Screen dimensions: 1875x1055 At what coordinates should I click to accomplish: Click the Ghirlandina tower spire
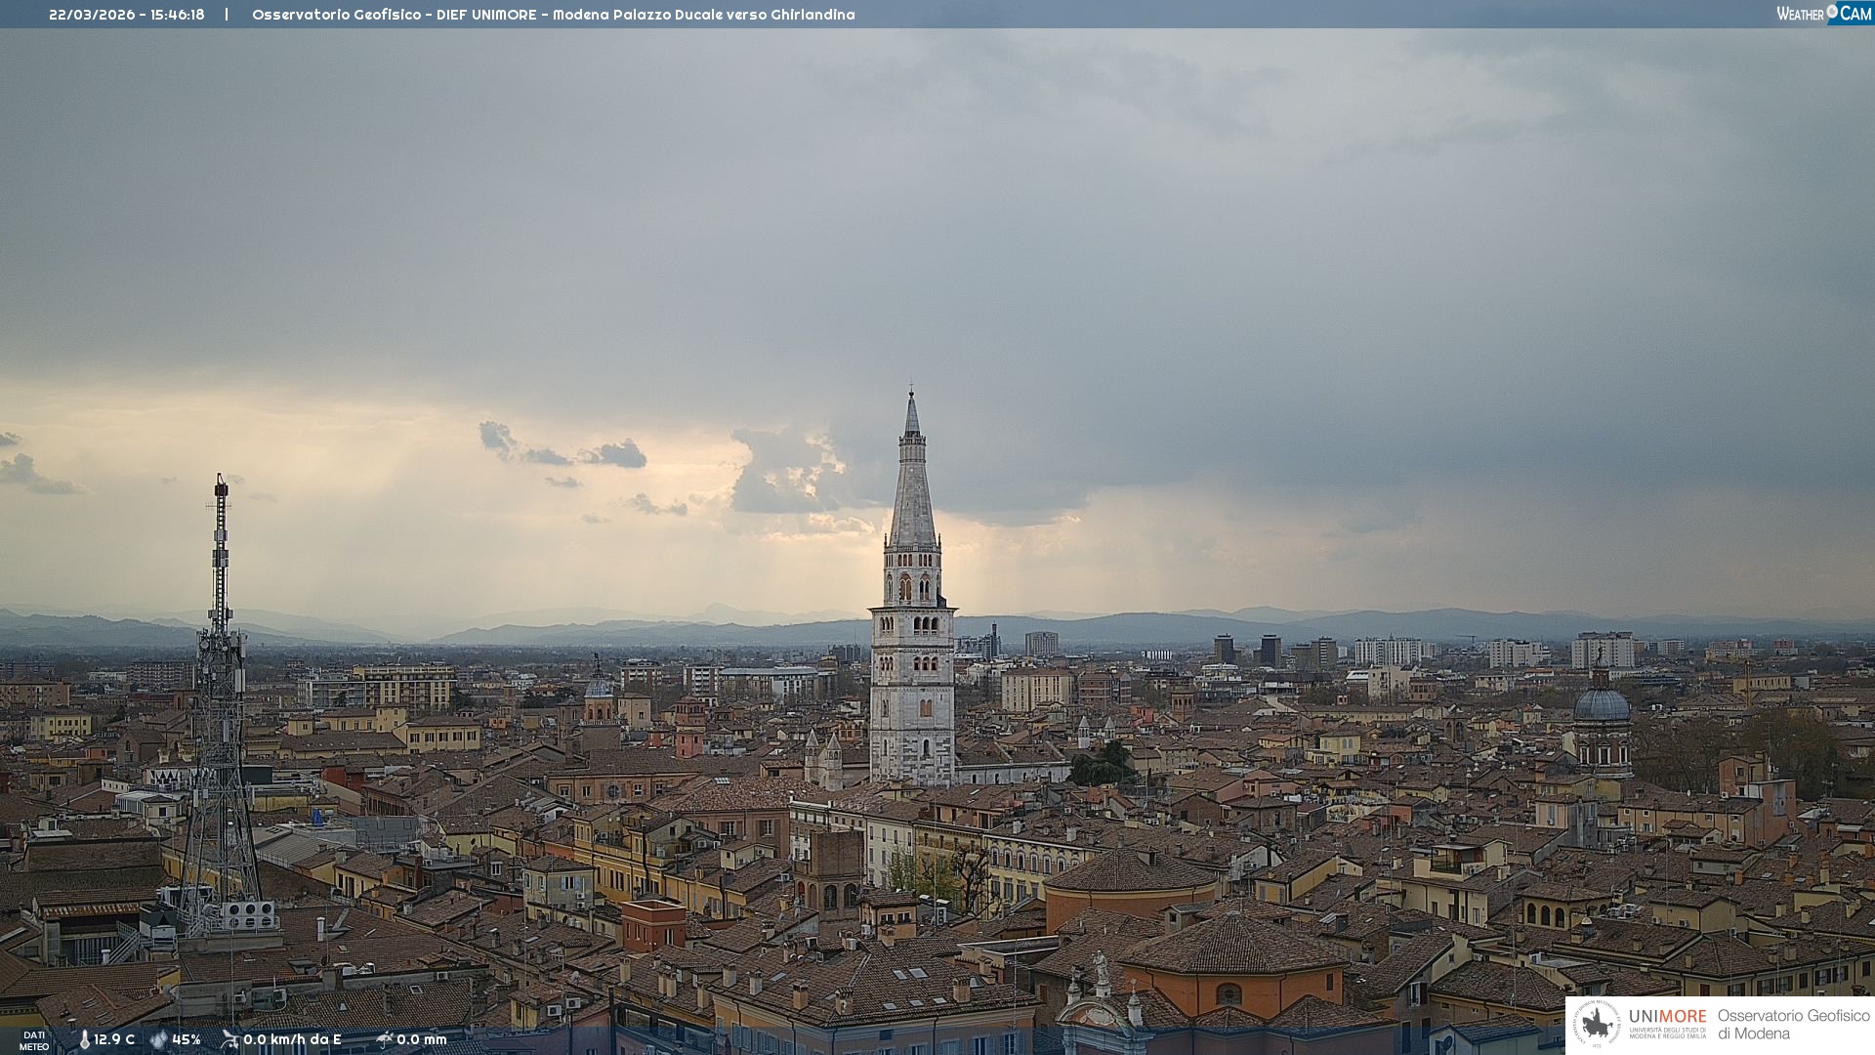click(912, 488)
